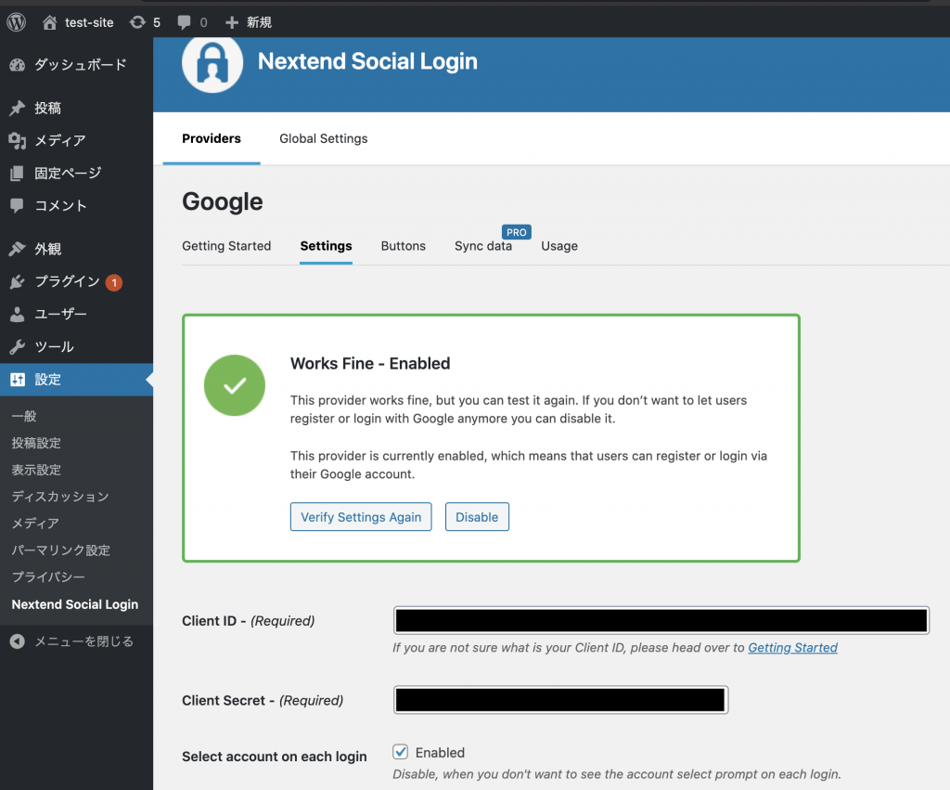
Task: Switch to the Providers tab
Action: [x=212, y=139]
